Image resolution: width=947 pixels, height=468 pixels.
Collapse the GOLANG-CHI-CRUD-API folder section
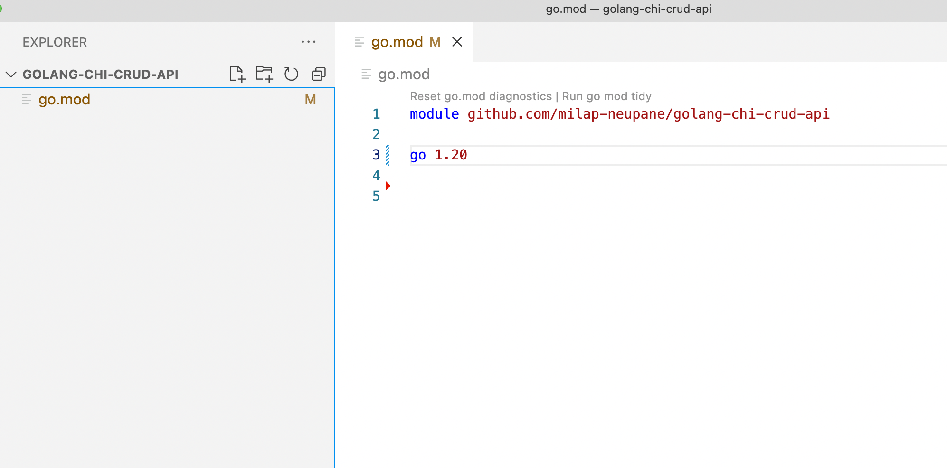[11, 75]
